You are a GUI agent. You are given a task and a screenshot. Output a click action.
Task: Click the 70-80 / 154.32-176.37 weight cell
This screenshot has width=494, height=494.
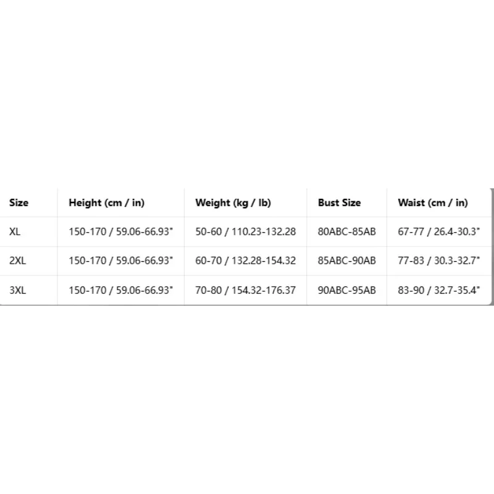tap(245, 290)
